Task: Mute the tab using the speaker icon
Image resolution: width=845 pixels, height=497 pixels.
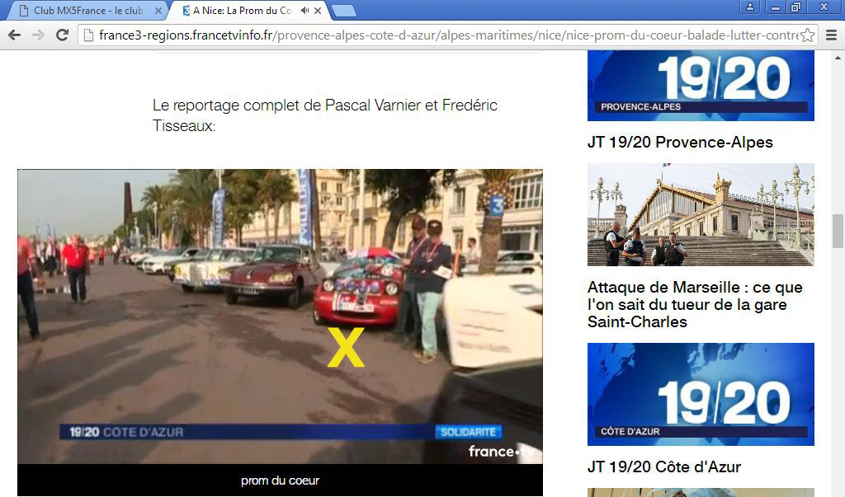Action: [305, 10]
